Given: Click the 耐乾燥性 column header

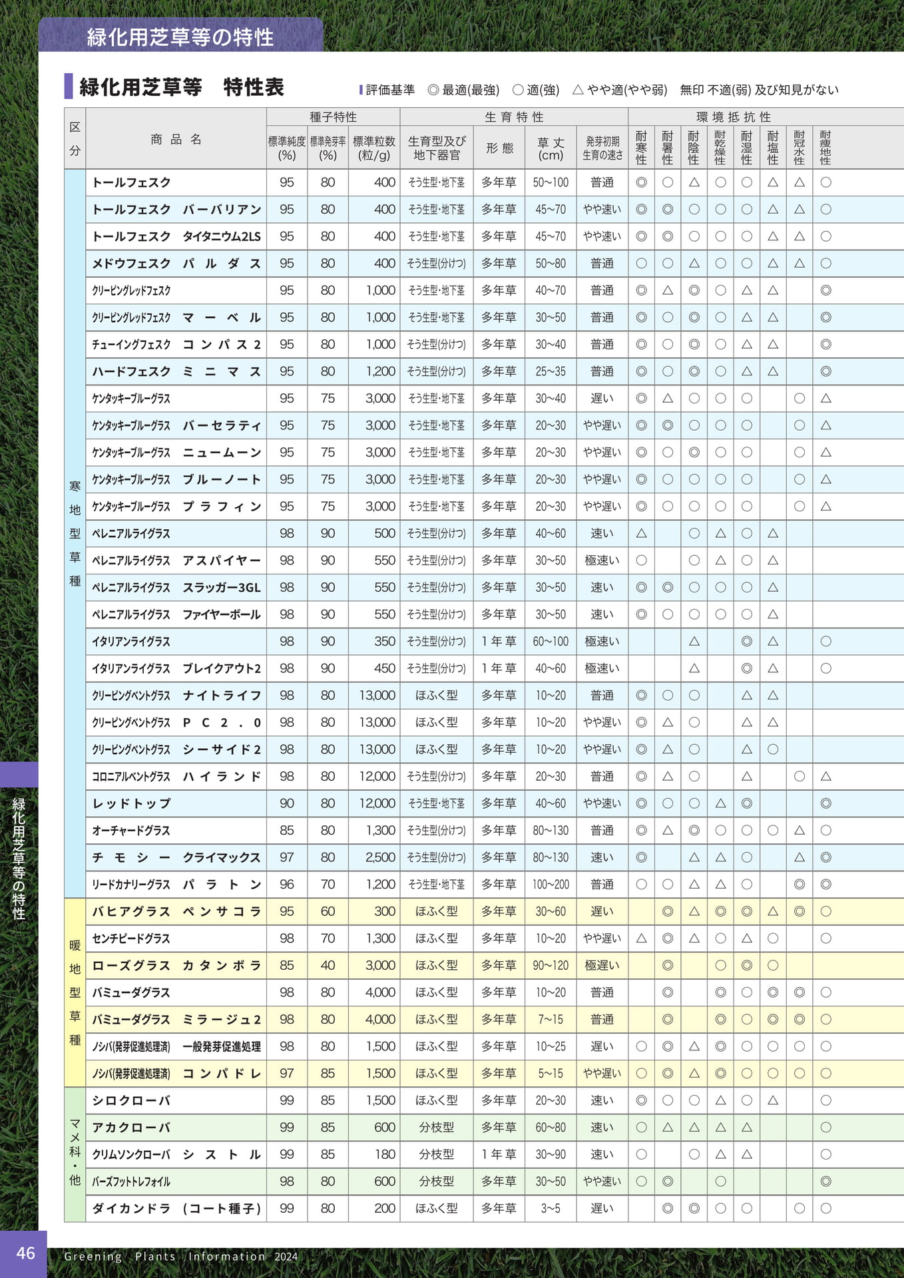Looking at the screenshot, I should point(720,148).
